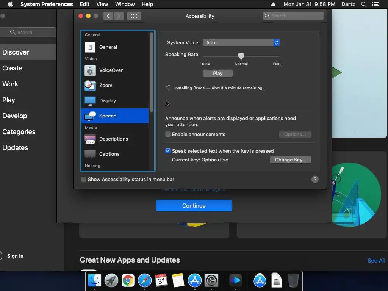Open Captions media settings

(115, 154)
